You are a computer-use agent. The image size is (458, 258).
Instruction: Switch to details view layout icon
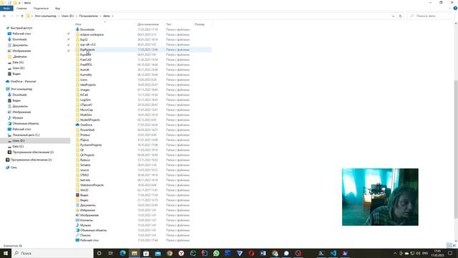(x=449, y=245)
